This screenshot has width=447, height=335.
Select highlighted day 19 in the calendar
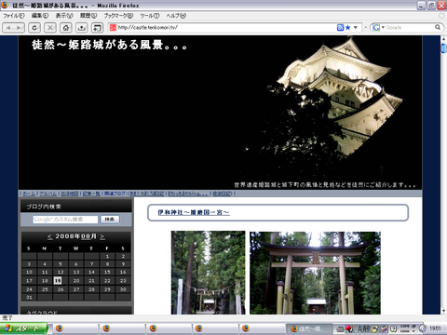[58, 281]
